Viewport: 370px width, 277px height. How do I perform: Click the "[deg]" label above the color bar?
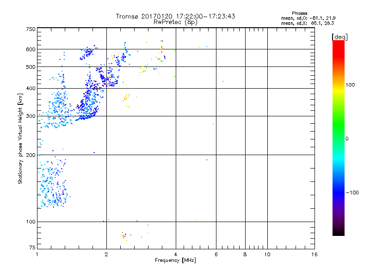(339, 37)
